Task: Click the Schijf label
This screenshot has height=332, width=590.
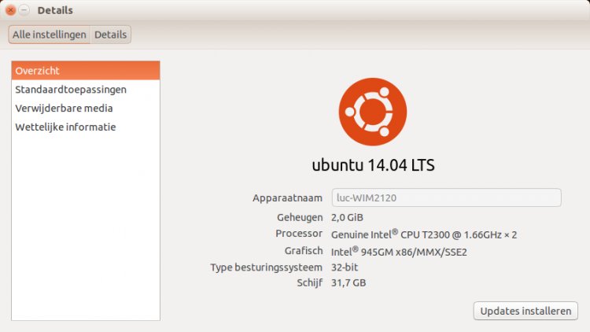Action: click(310, 283)
